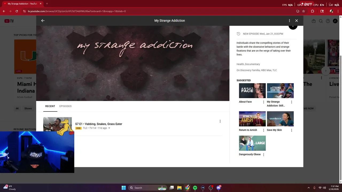Open the YouTube TV account avatar
342x192 pixels.
[x=335, y=21]
